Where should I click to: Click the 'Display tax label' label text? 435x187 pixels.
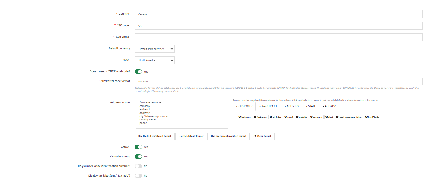click(x=109, y=176)
